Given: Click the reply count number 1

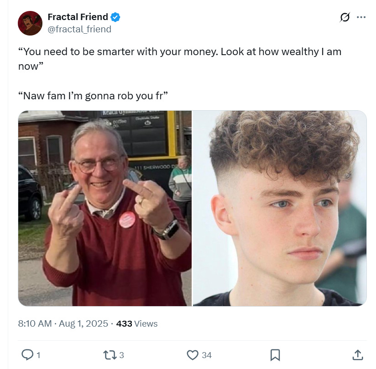Looking at the screenshot, I should coord(38,355).
